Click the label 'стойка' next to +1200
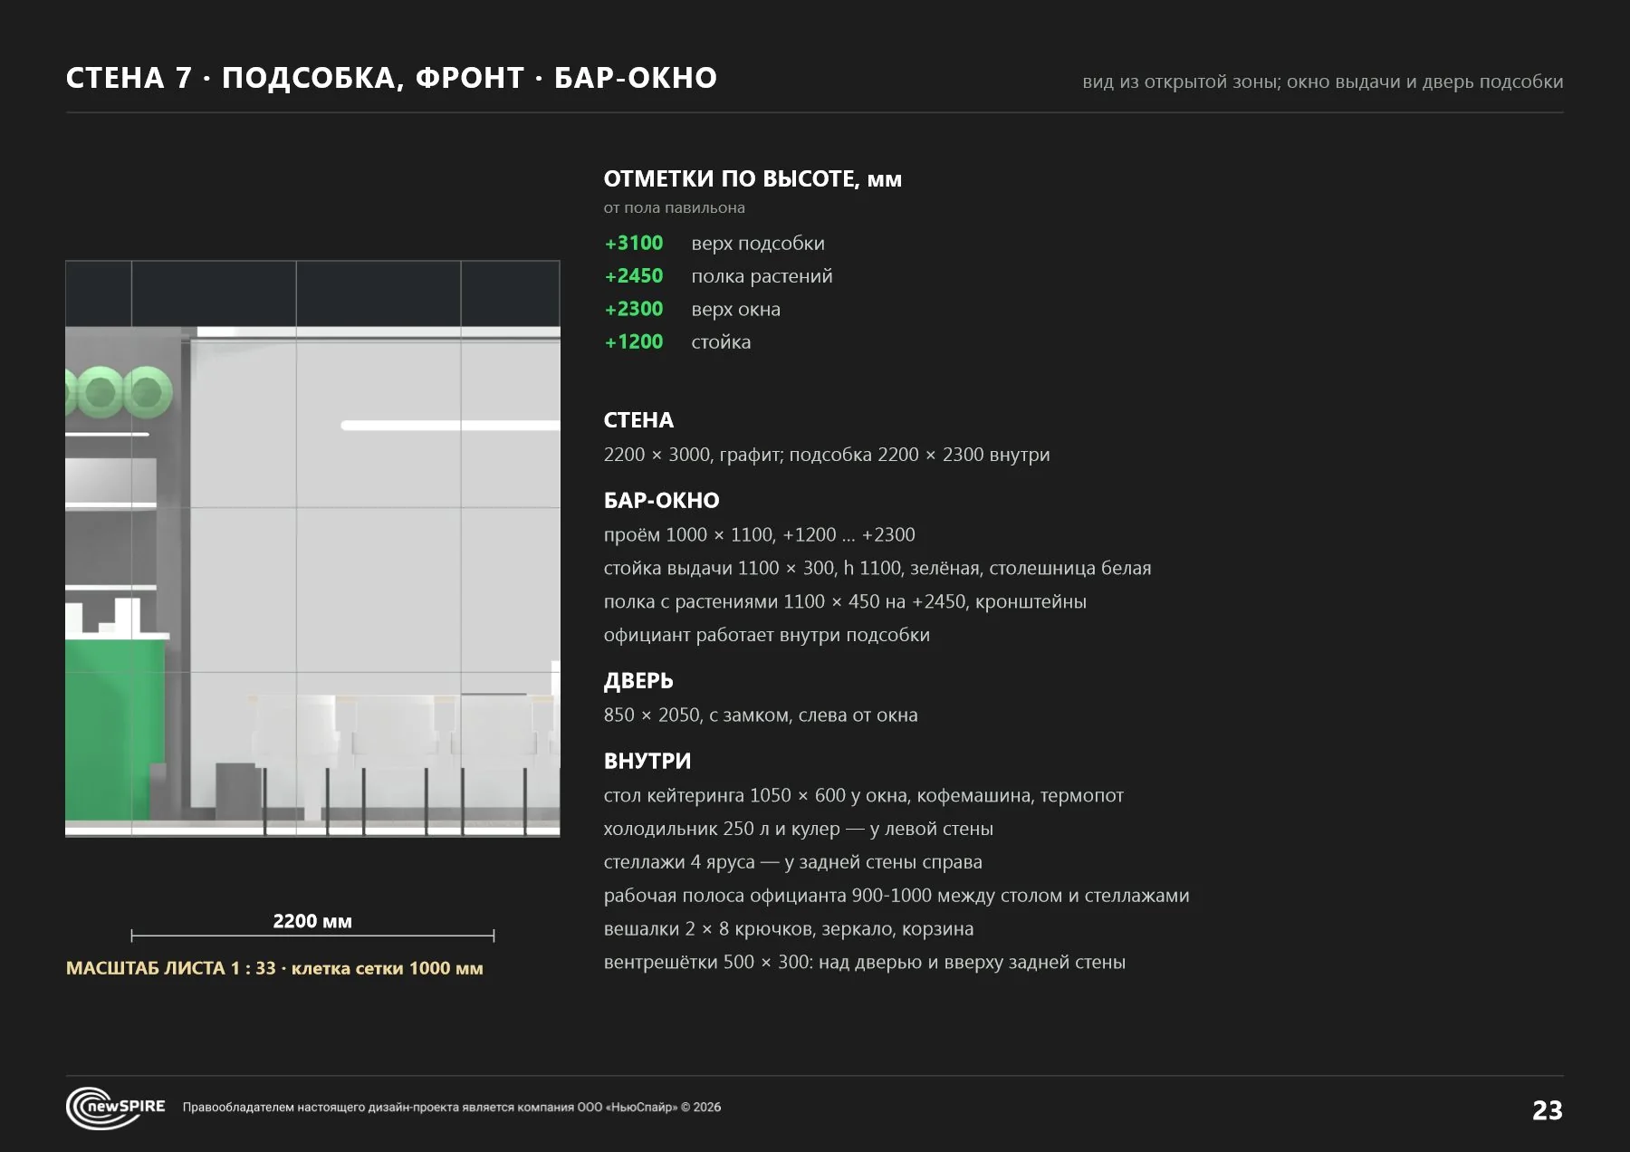This screenshot has height=1152, width=1630. [x=721, y=342]
